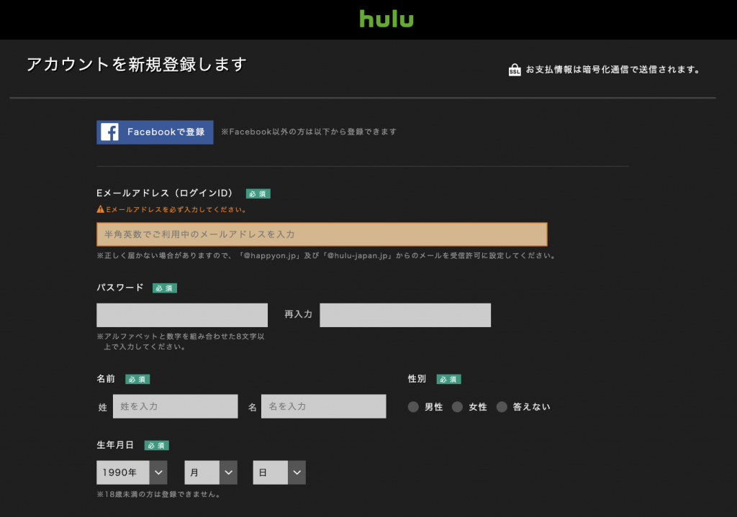Click the password re-entry (再入力) field
The height and width of the screenshot is (517, 737).
click(x=405, y=315)
